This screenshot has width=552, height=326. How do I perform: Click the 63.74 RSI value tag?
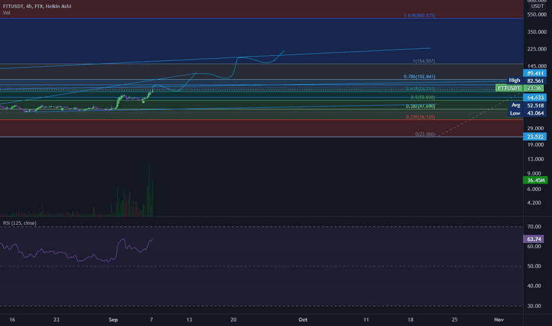(534, 239)
